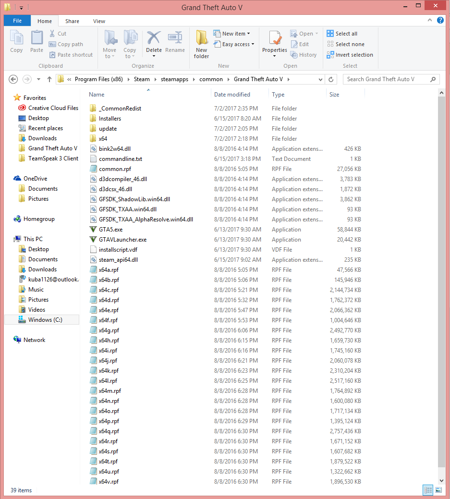Click the Cut scissors icon
Screen dimensions: 450x499
tap(52, 34)
